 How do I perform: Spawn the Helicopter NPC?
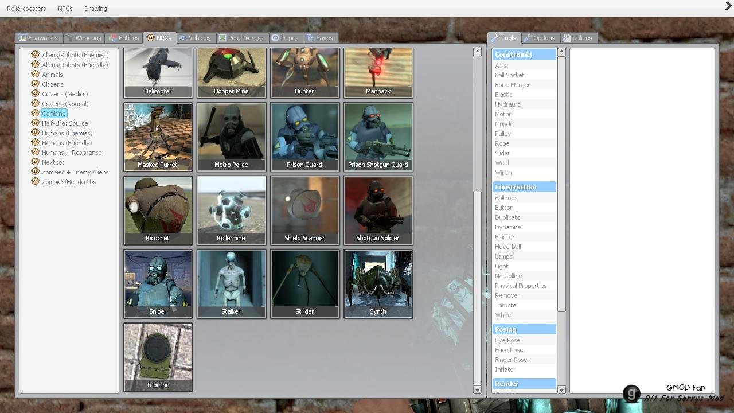[x=158, y=72]
